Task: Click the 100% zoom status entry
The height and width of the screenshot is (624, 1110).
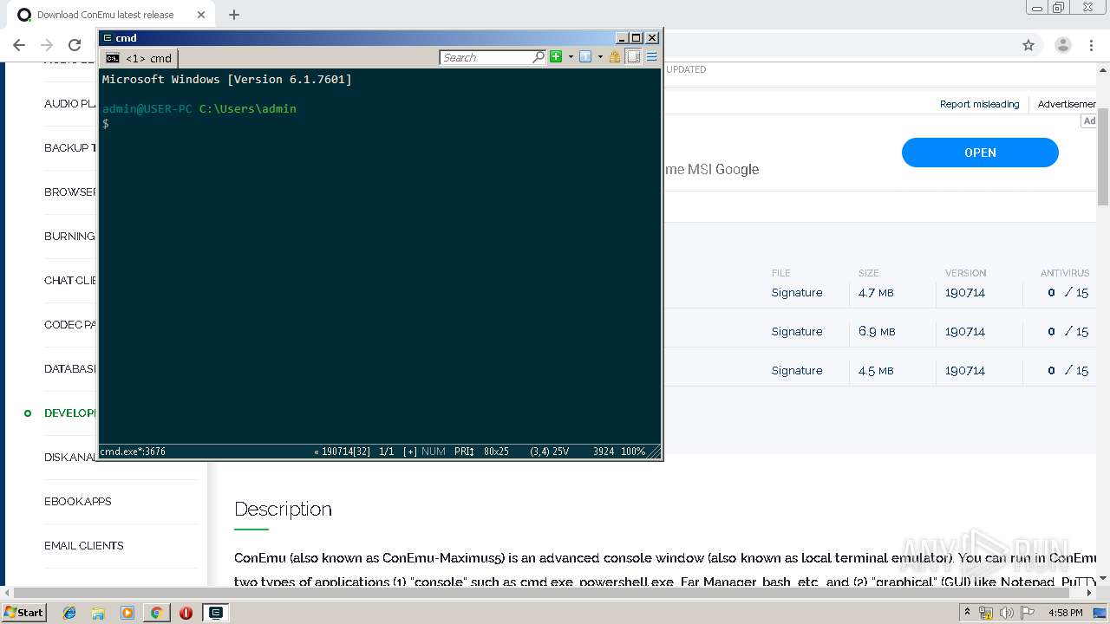Action: pos(633,452)
